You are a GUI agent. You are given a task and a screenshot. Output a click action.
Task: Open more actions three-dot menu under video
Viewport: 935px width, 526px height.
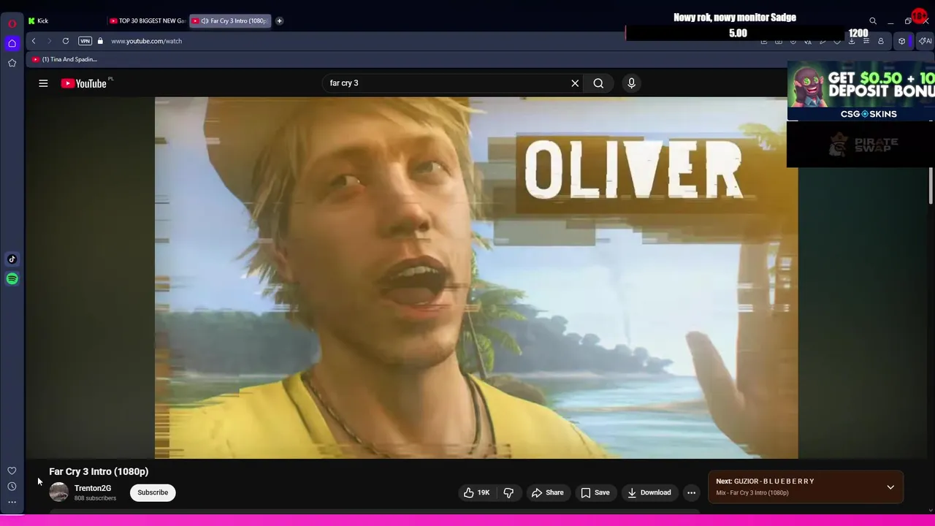(x=691, y=492)
